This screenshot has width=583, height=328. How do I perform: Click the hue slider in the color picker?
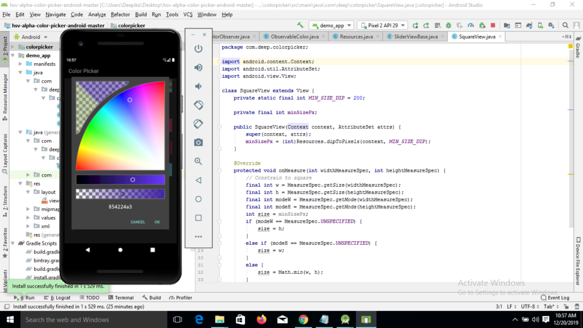pyautogui.click(x=120, y=179)
